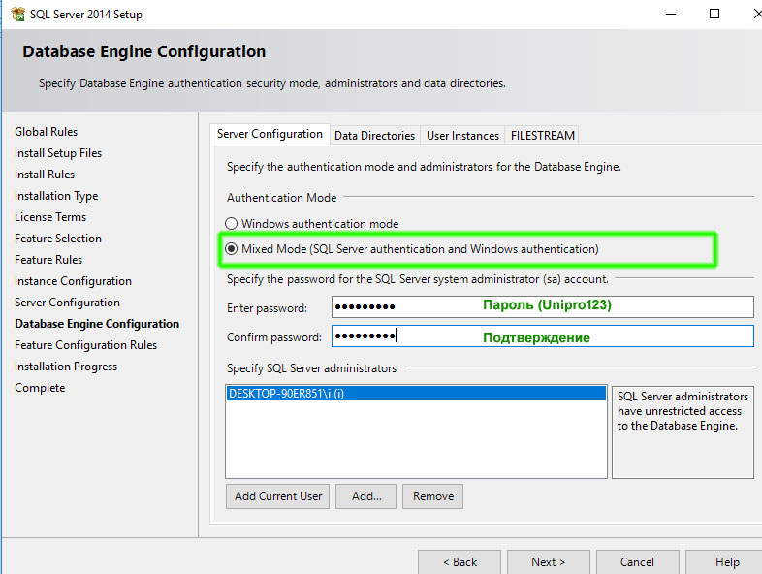Switch to the FILESTREAM tab
This screenshot has width=762, height=574.
click(x=542, y=135)
